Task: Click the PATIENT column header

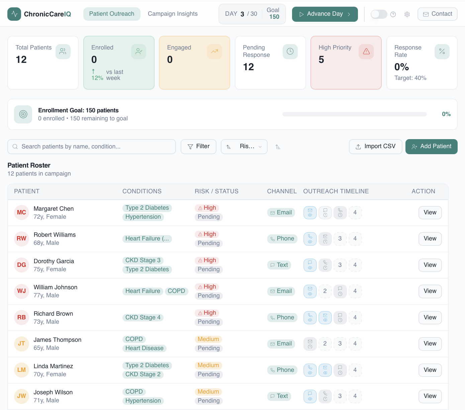Action: coord(27,192)
